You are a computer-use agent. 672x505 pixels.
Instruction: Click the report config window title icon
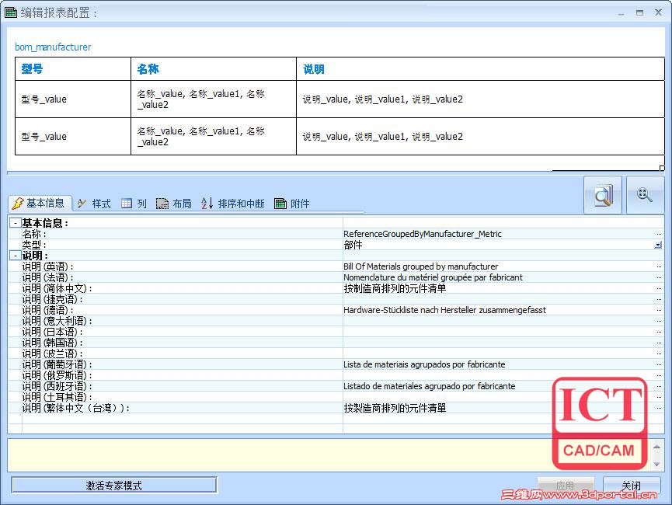point(11,12)
